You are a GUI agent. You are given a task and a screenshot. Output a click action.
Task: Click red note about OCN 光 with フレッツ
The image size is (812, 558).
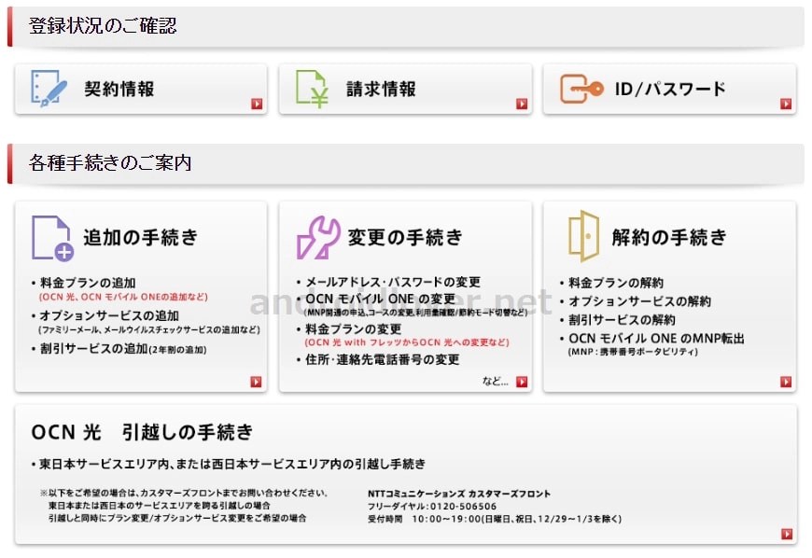[x=407, y=342]
